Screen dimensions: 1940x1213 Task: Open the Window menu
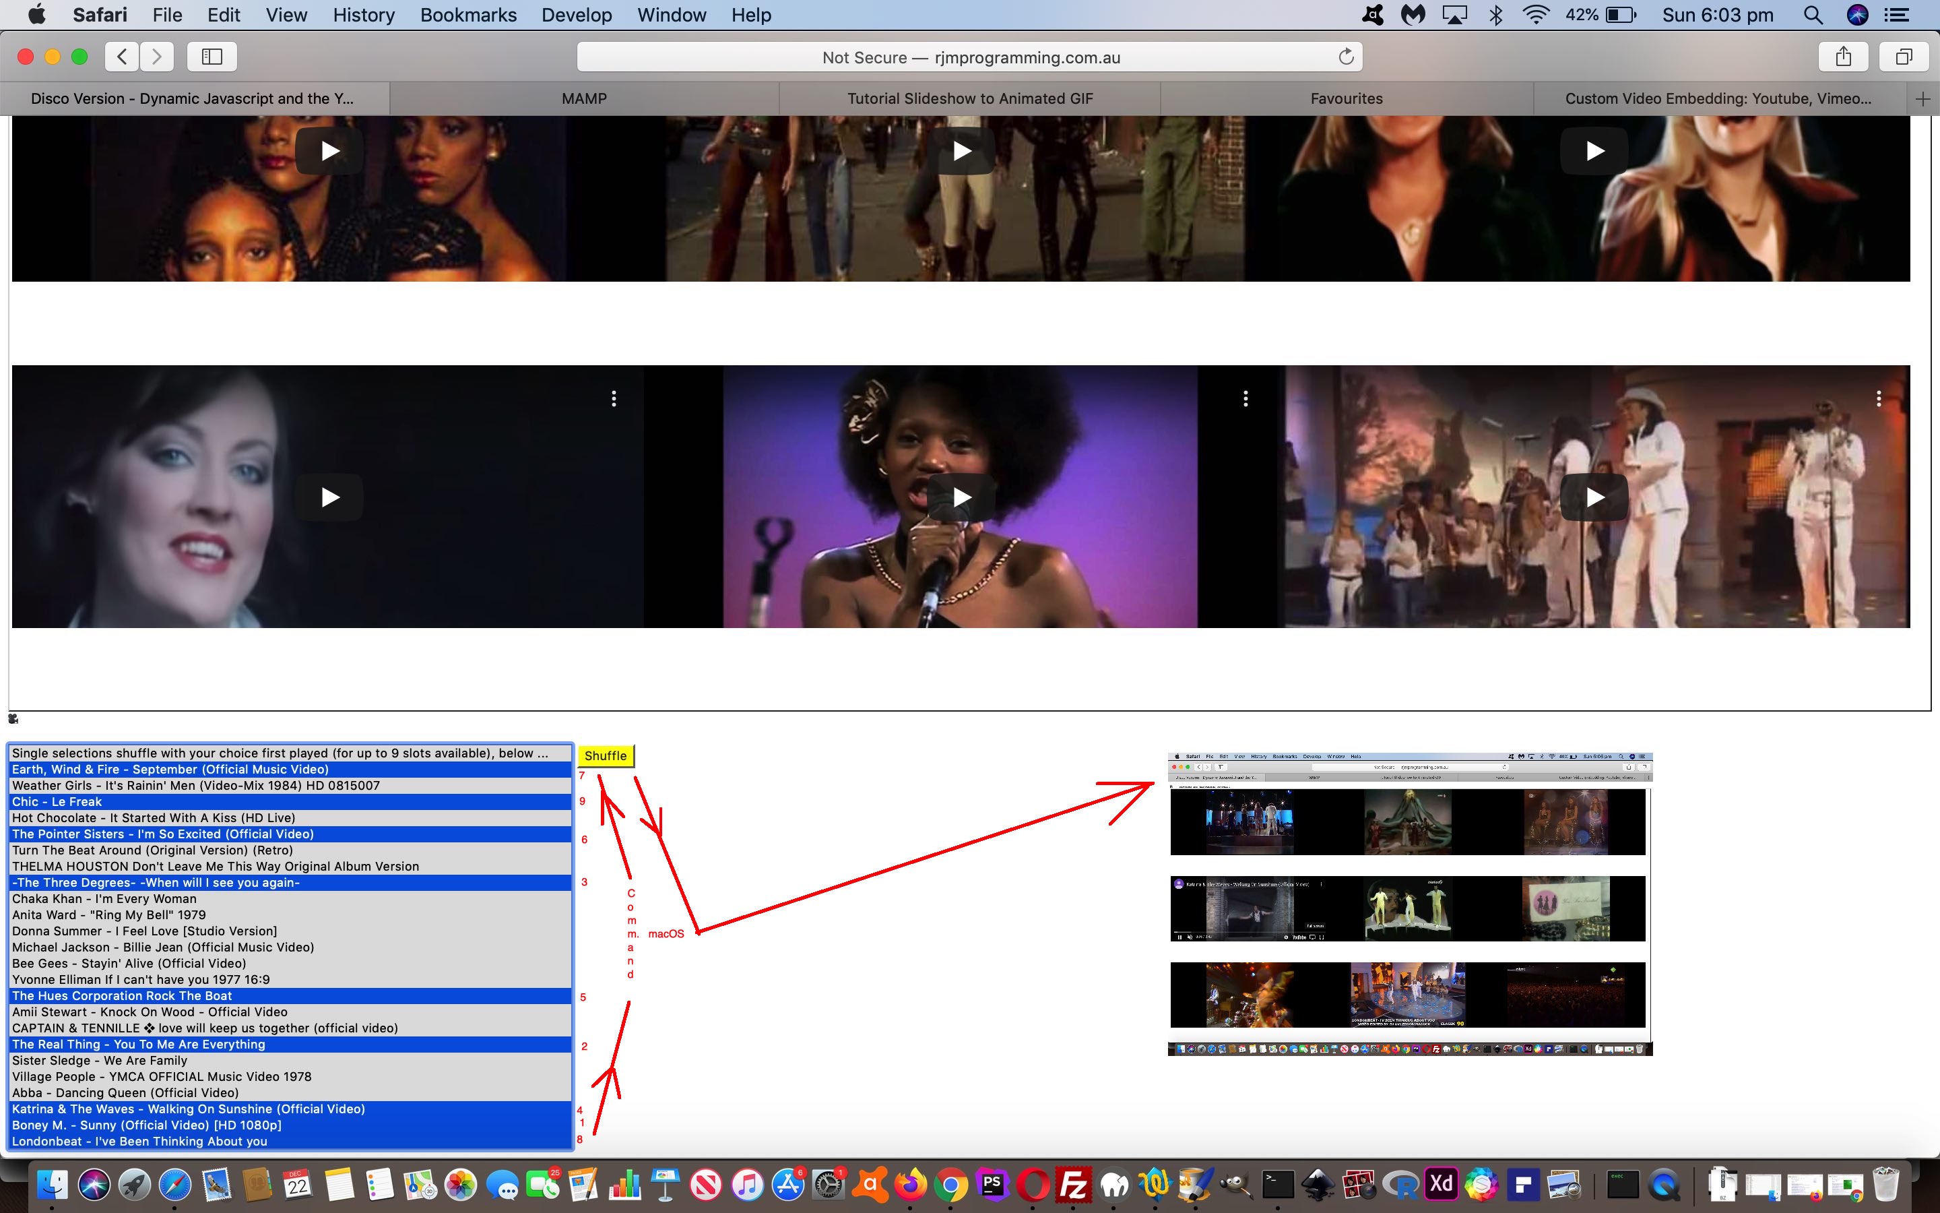(671, 14)
